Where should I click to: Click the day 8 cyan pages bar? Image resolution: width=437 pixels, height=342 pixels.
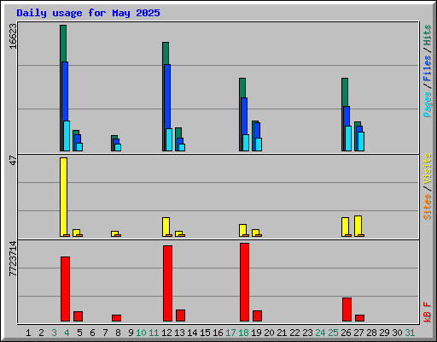click(118, 147)
